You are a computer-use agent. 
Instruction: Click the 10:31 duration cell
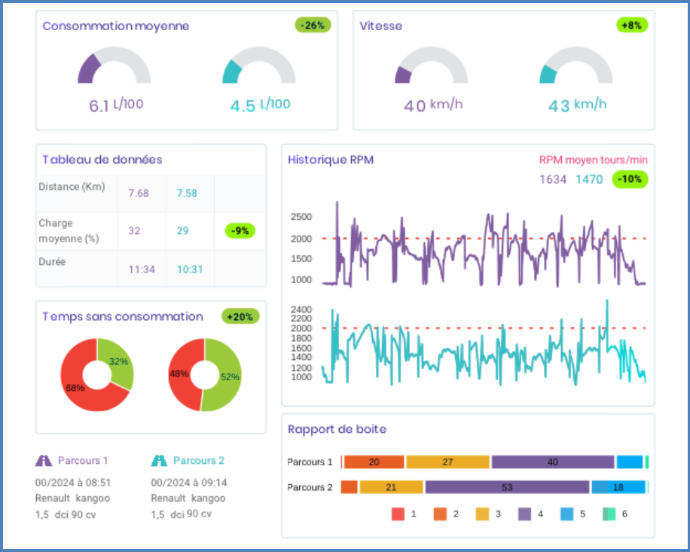pos(190,269)
